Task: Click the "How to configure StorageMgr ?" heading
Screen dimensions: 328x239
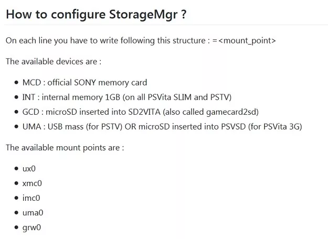Action: 96,14
